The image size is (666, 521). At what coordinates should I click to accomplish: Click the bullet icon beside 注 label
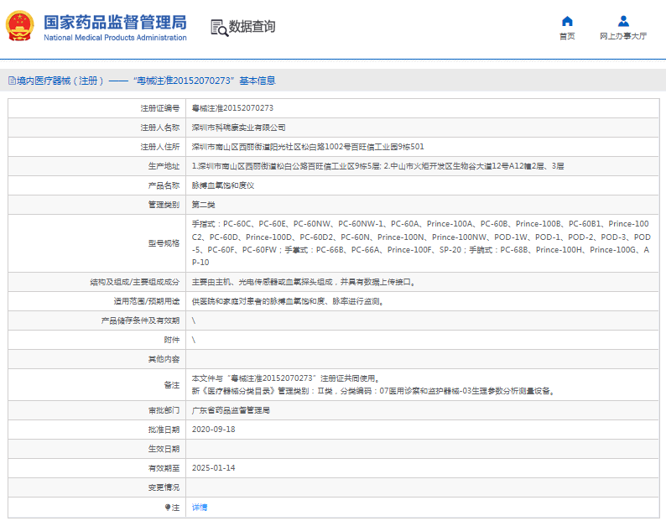(168, 508)
